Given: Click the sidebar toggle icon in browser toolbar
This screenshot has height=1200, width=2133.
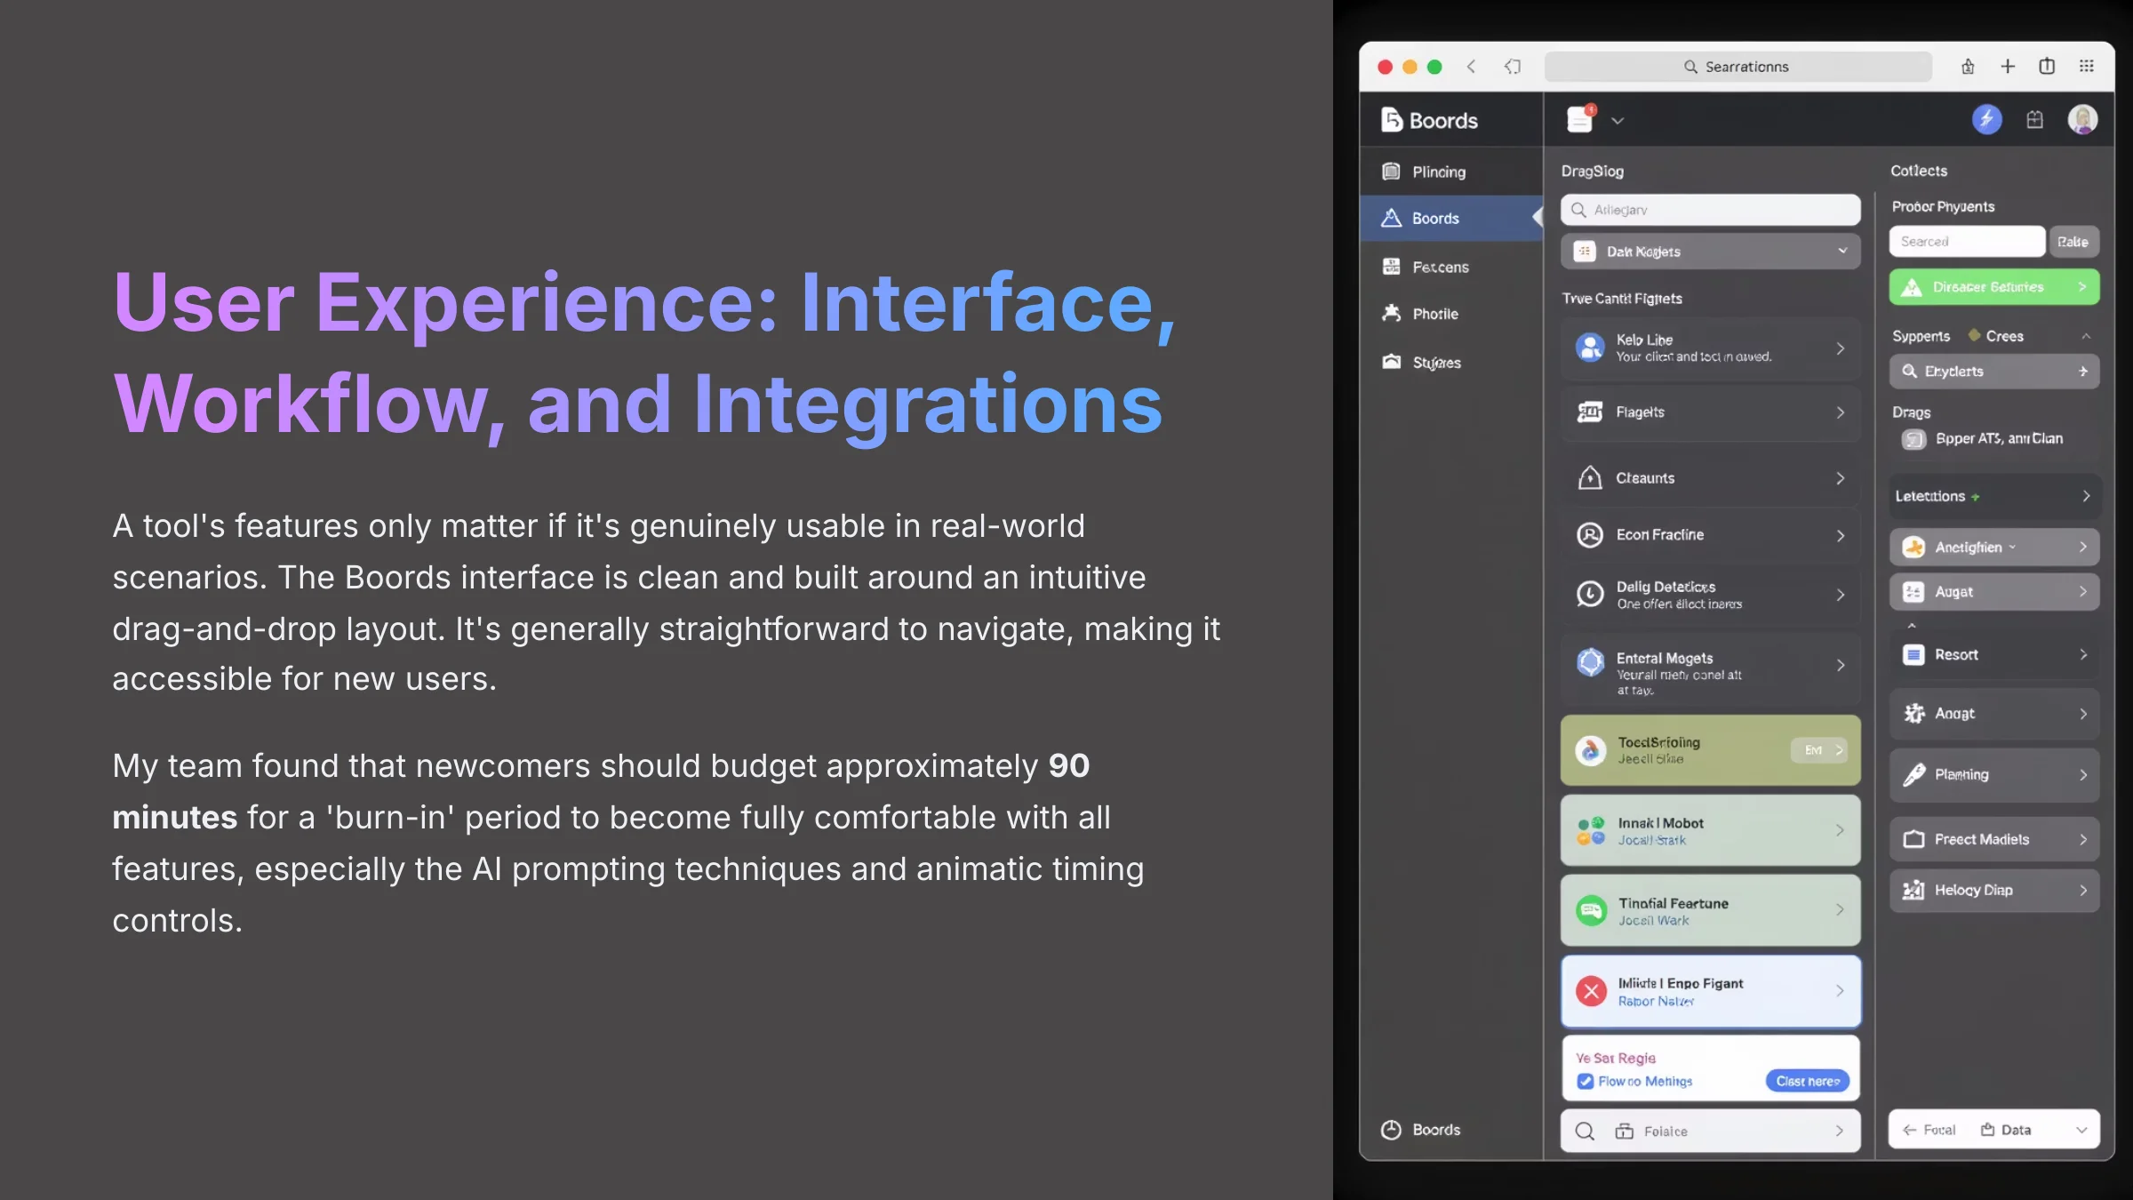Looking at the screenshot, I should coord(2047,67).
